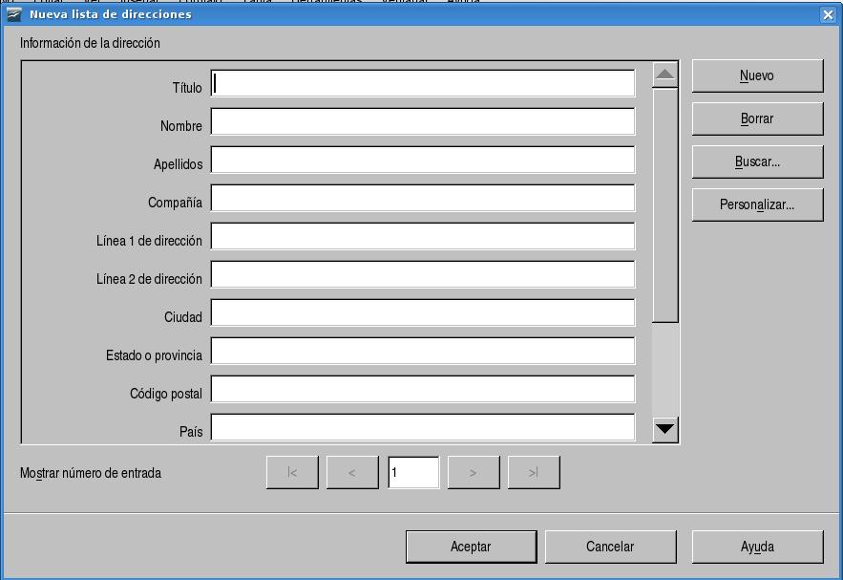Close the Nueva lista de direcciones dialog
The image size is (843, 580).
click(x=827, y=14)
